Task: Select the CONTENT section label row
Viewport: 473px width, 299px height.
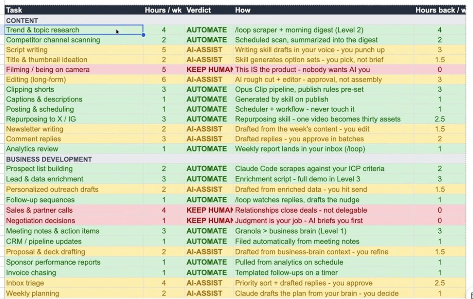Action: 235,20
